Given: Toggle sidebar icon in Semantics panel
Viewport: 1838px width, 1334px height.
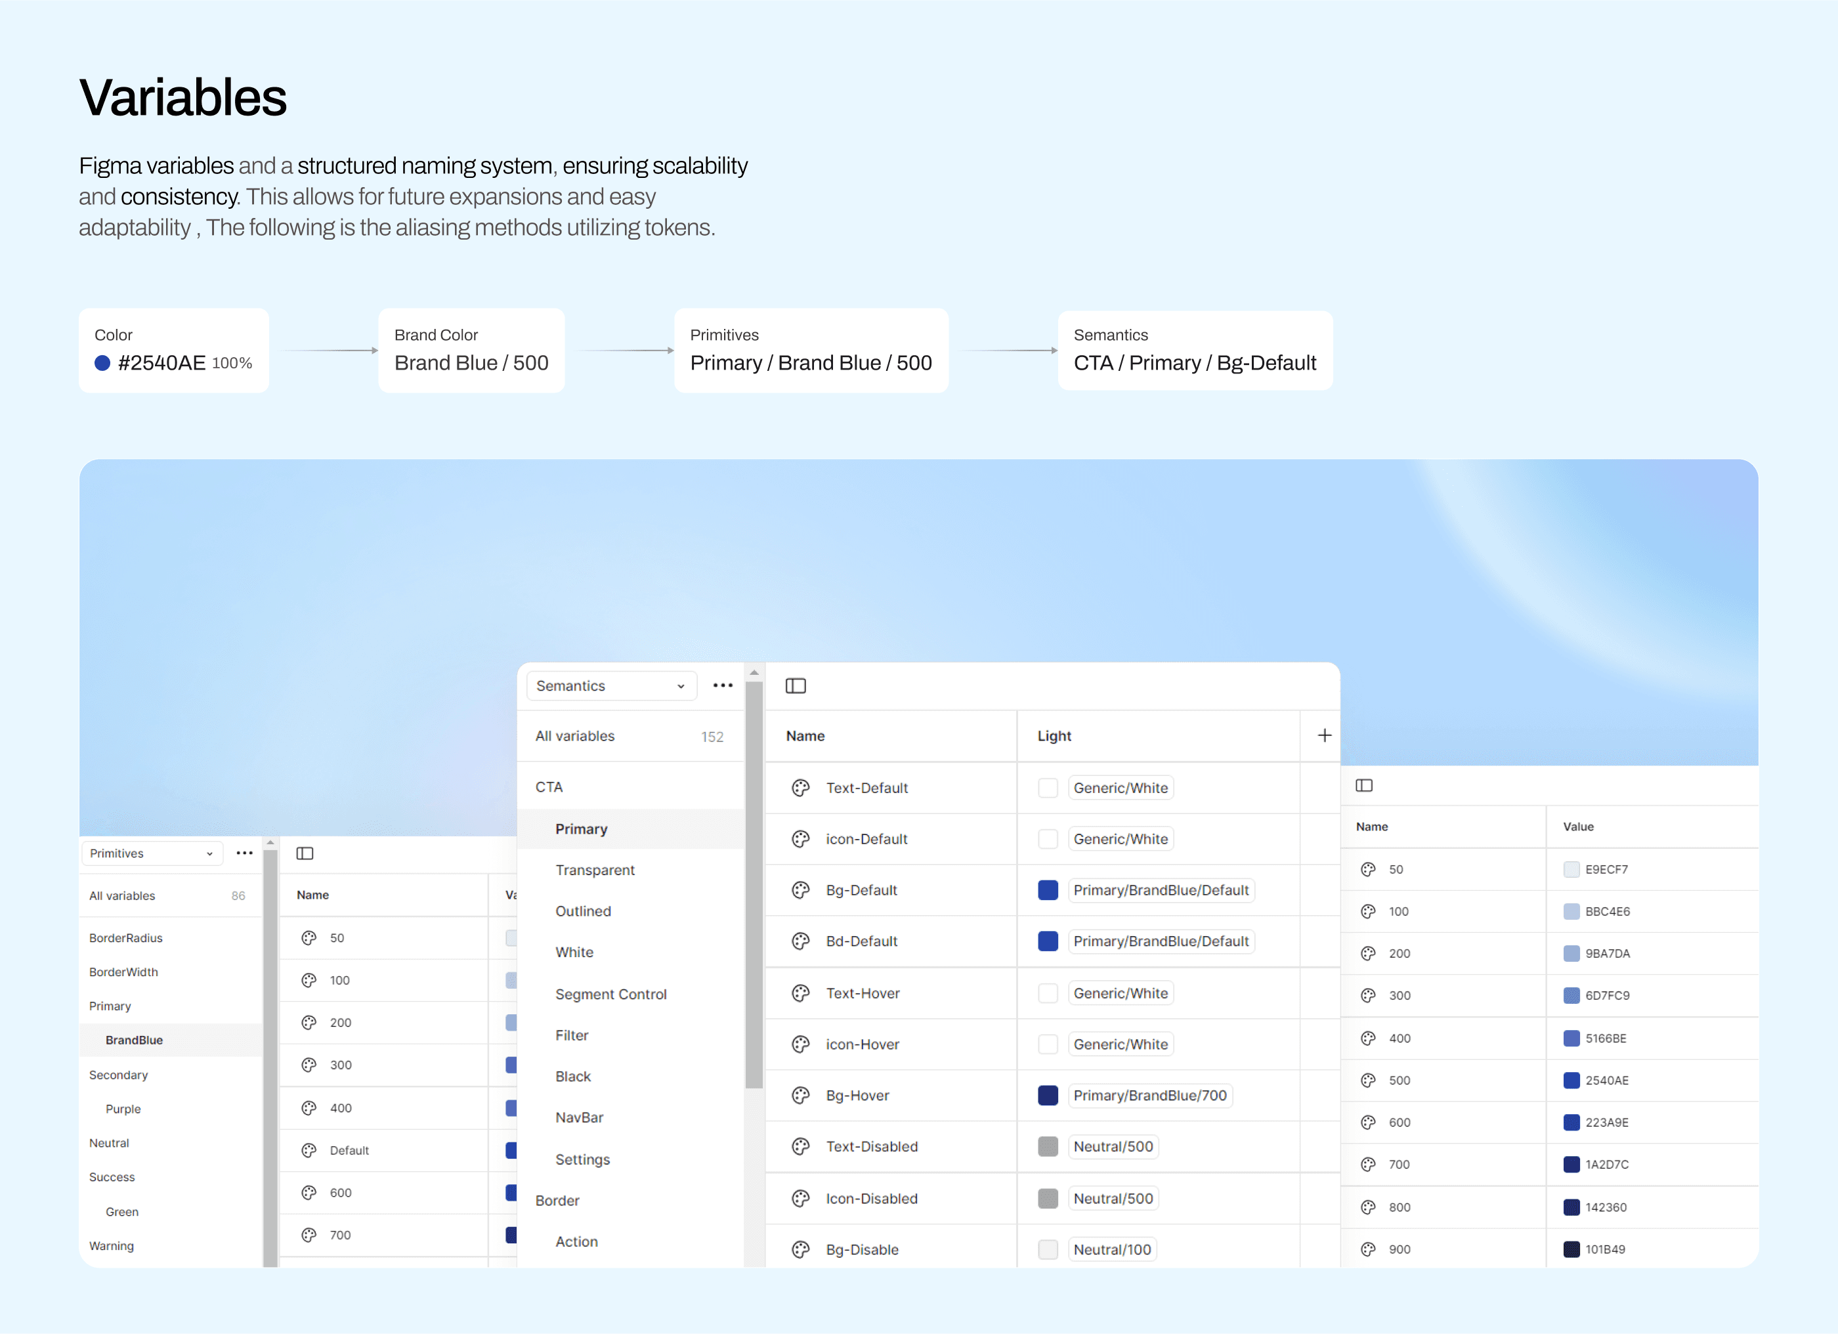Looking at the screenshot, I should (x=795, y=685).
